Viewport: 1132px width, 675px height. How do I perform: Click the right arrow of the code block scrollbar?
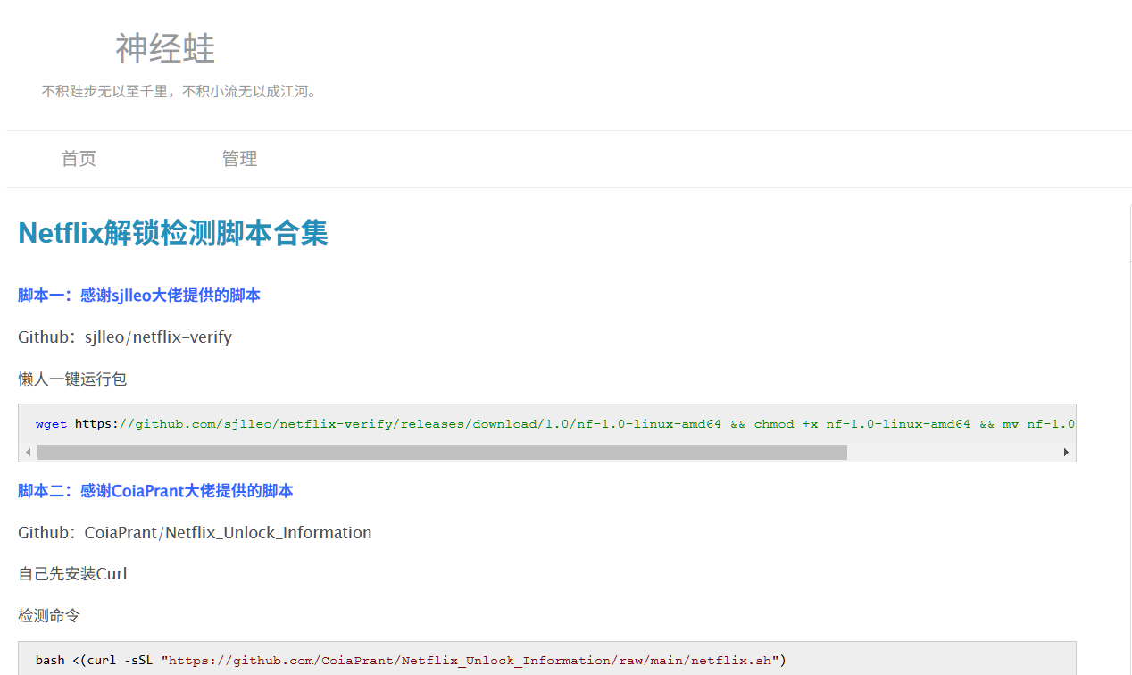1066,453
